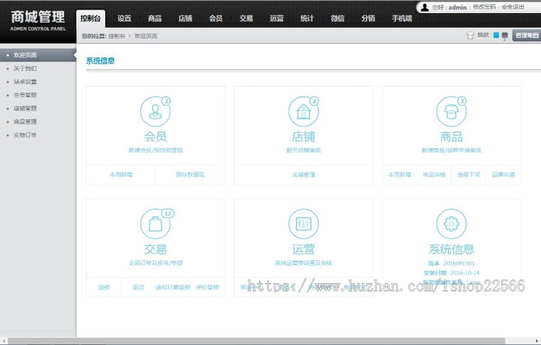Click the 修改密码 change password link

484,7
